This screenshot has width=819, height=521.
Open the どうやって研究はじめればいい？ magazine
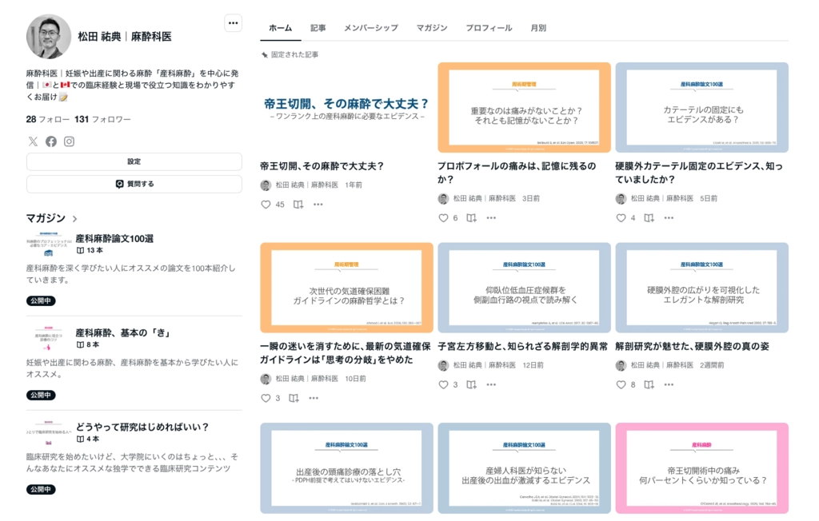[x=142, y=427]
